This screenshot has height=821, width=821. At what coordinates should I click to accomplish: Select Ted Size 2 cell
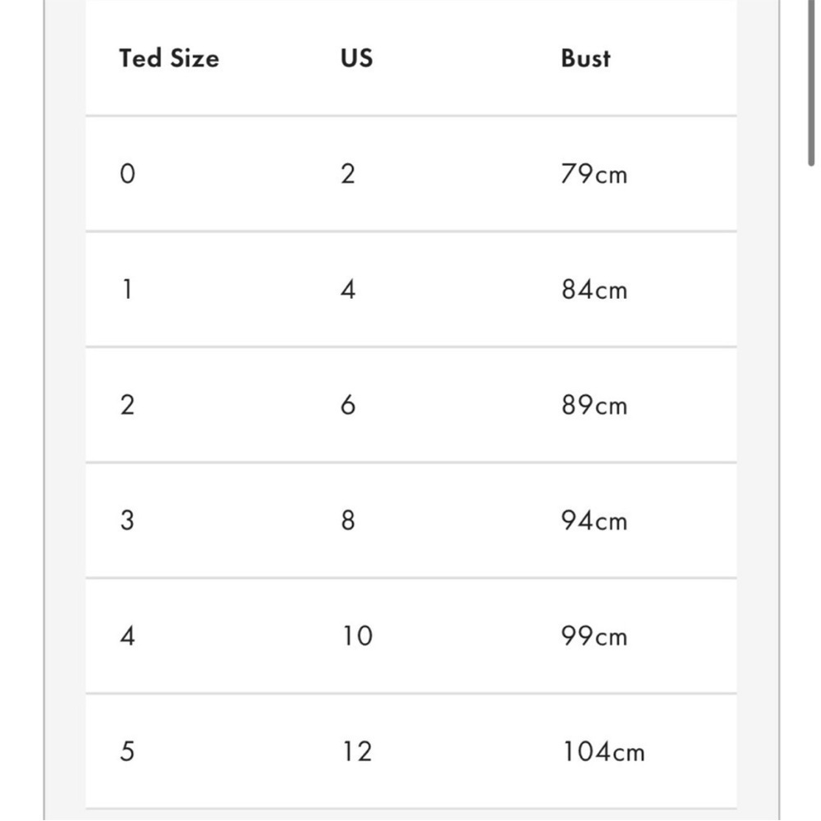[127, 406]
